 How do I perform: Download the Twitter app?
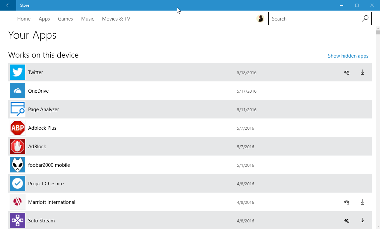tap(362, 72)
